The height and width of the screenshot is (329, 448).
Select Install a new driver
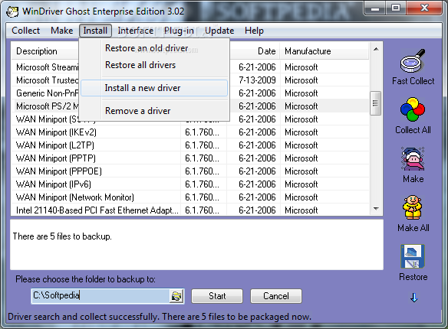(154, 88)
